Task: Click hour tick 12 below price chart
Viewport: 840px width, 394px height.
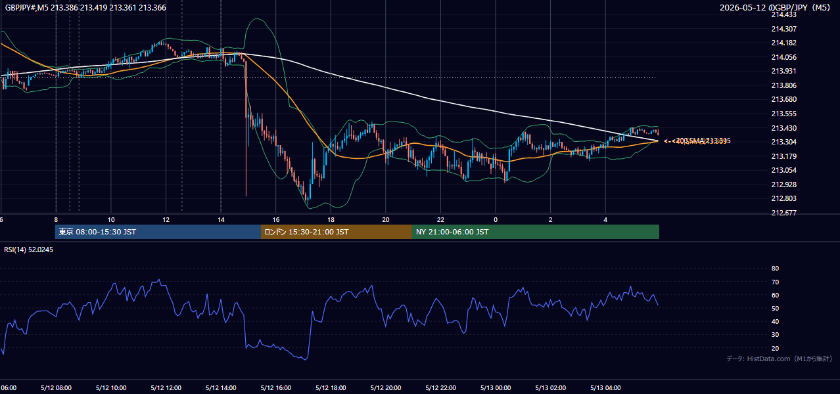Action: pyautogui.click(x=166, y=219)
